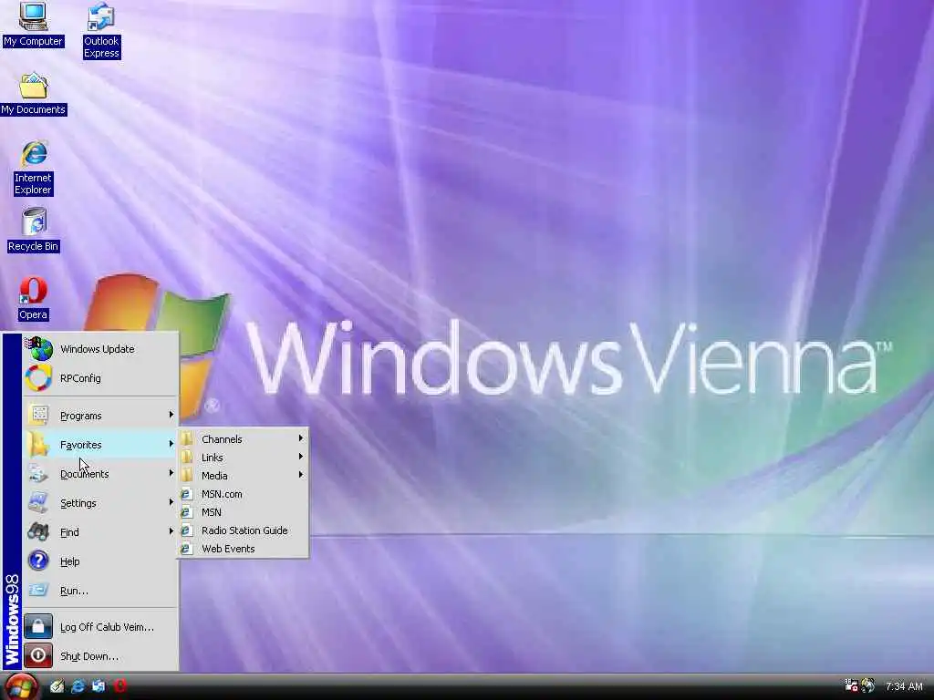Viewport: 934px width, 700px height.
Task: Expand the Channels submenu arrow
Action: (301, 438)
